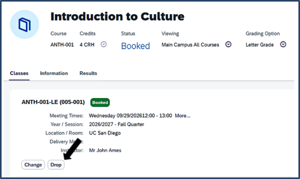Click instructor name Mr John Ames
Image resolution: width=300 pixels, height=179 pixels.
(105, 150)
